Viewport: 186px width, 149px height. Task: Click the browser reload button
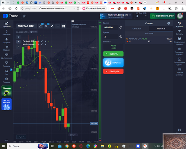pyautogui.click(x=16, y=9)
